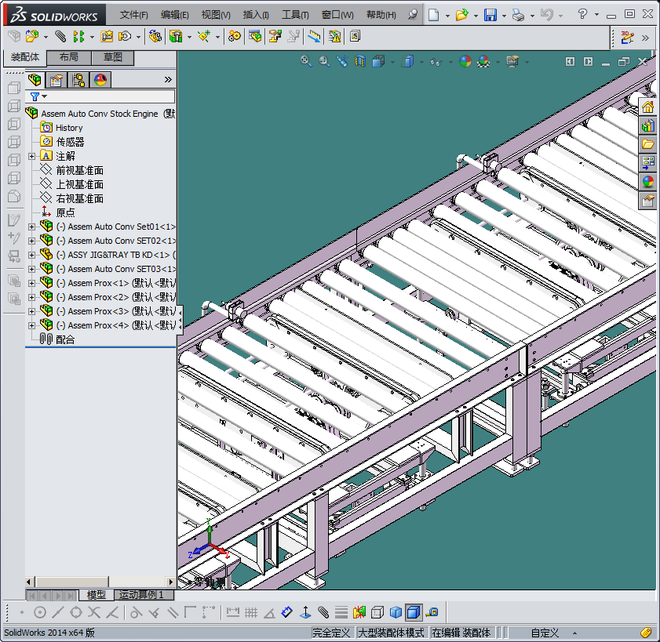The image size is (660, 642).
Task: Expand the Assem Auto Conv Set01 node
Action: coord(31,227)
